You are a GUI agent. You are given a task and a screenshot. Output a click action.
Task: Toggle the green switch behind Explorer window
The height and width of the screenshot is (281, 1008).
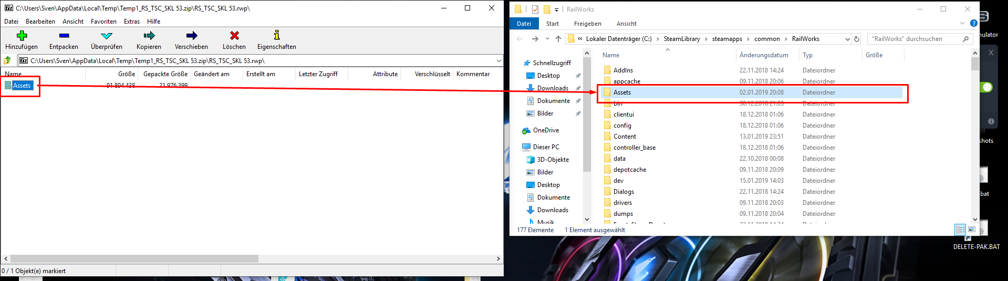986,87
